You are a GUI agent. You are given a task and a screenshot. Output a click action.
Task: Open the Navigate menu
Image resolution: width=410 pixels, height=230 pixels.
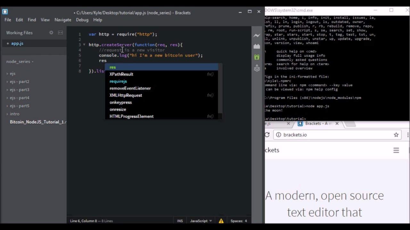(x=63, y=20)
